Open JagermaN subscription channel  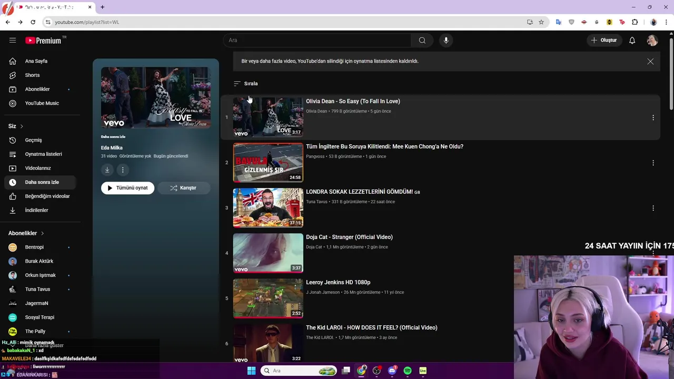(x=39, y=303)
